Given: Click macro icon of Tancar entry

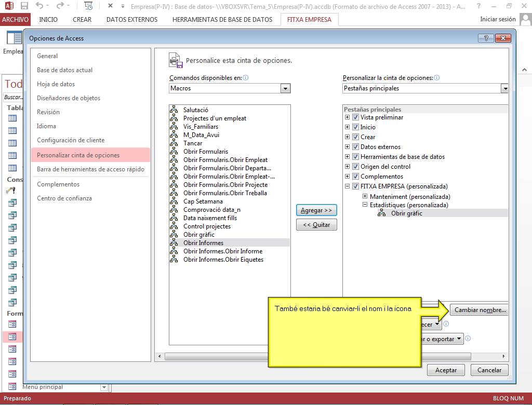Looking at the screenshot, I should click(x=174, y=143).
